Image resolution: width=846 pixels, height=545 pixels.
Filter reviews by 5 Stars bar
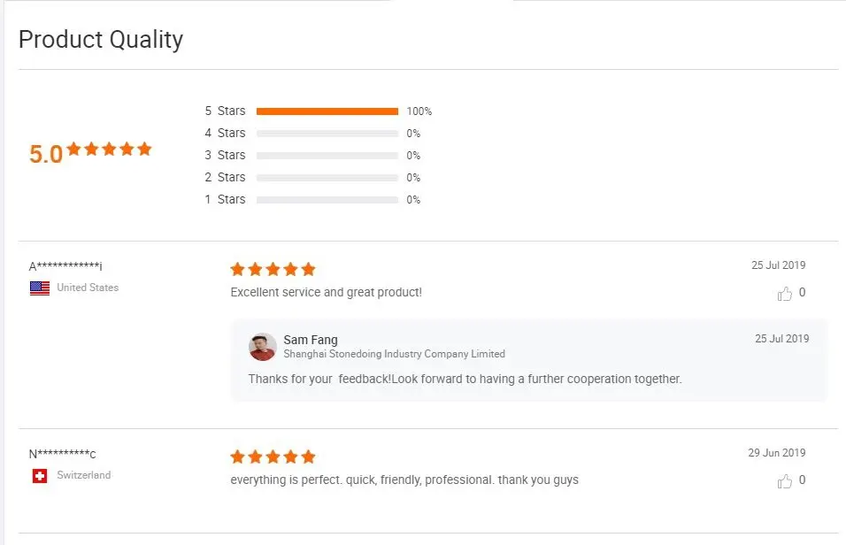click(x=327, y=111)
